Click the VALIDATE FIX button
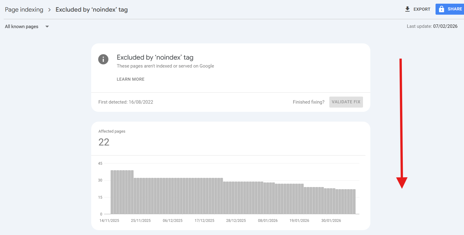 pyautogui.click(x=346, y=102)
